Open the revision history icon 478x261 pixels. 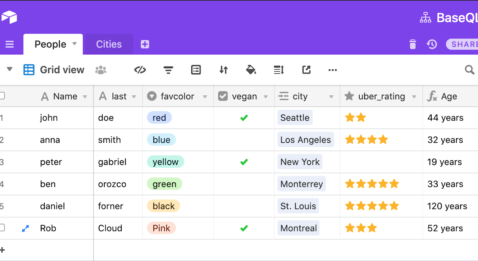[432, 44]
